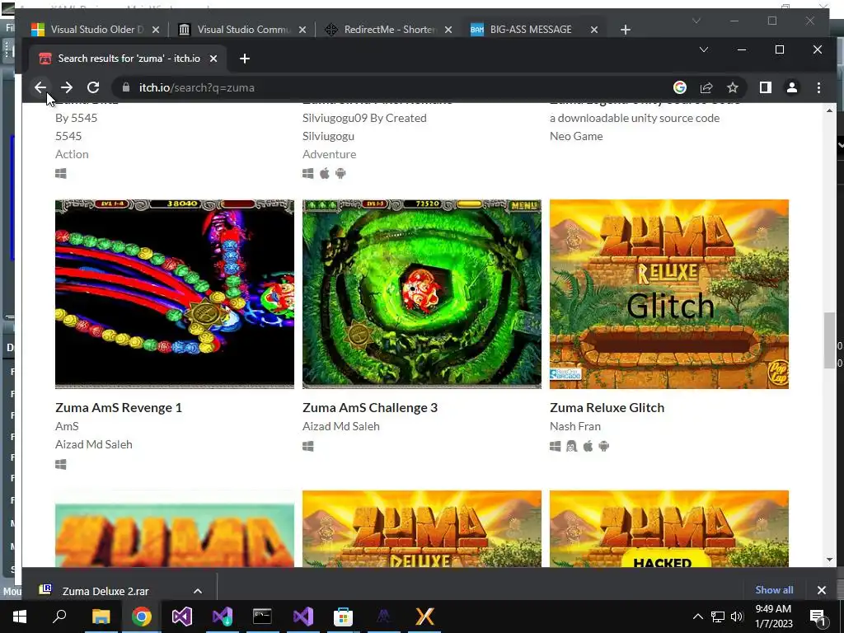
Task: Click the scroll-down arrow of the page scrollbar
Action: point(829,560)
